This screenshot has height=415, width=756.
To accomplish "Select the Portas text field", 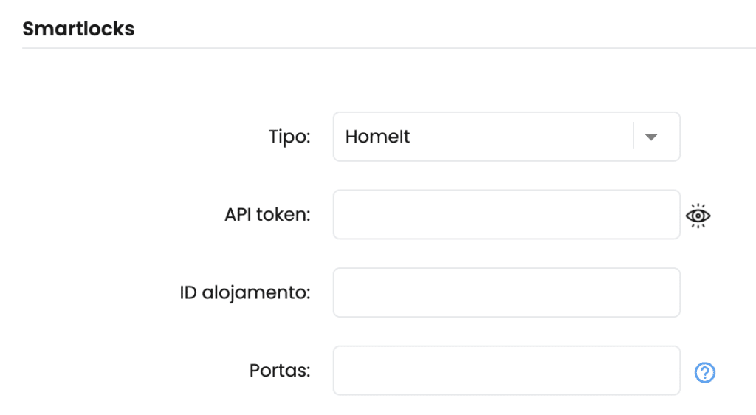I will click(x=506, y=371).
